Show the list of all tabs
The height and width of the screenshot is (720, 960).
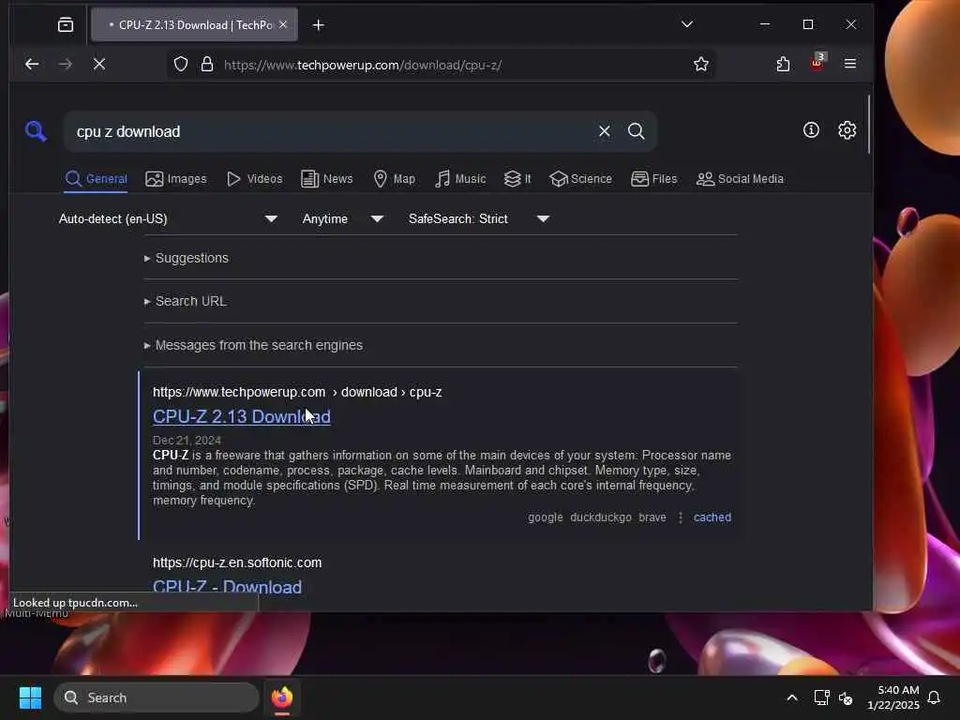pyautogui.click(x=687, y=24)
